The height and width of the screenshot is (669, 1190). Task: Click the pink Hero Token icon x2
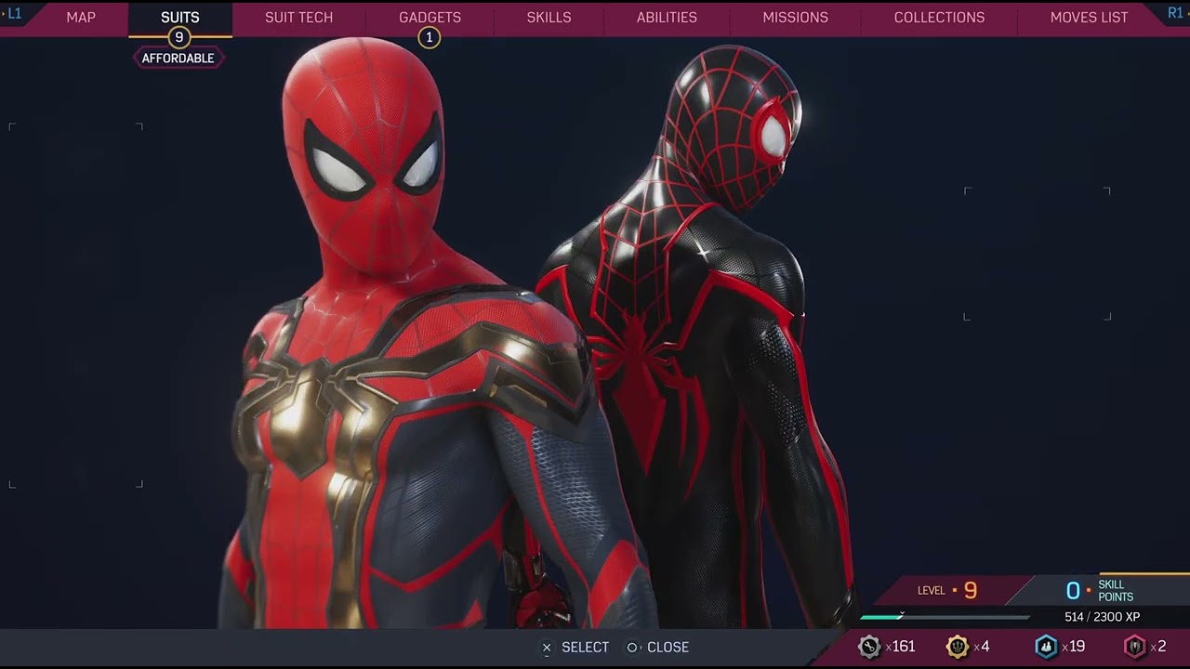(1134, 647)
